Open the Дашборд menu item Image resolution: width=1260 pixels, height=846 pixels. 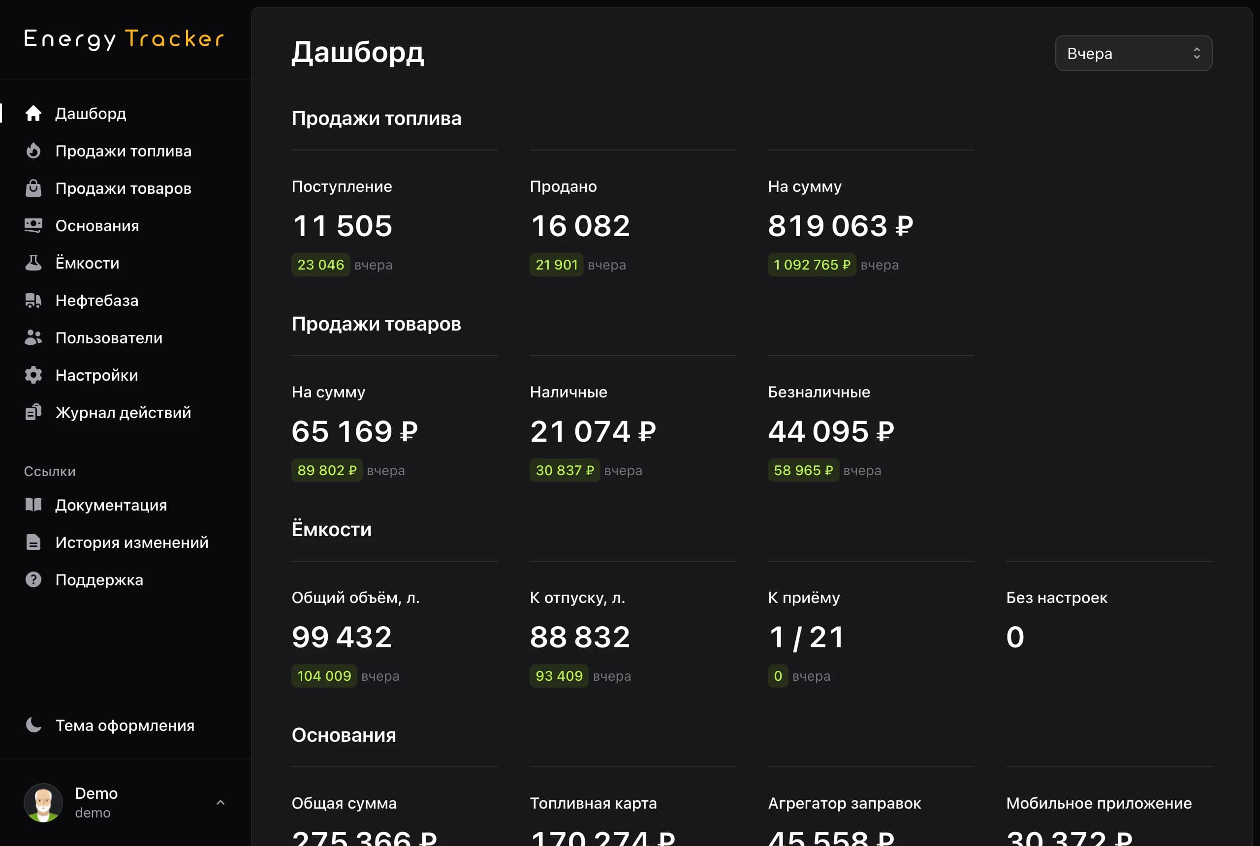pos(91,113)
